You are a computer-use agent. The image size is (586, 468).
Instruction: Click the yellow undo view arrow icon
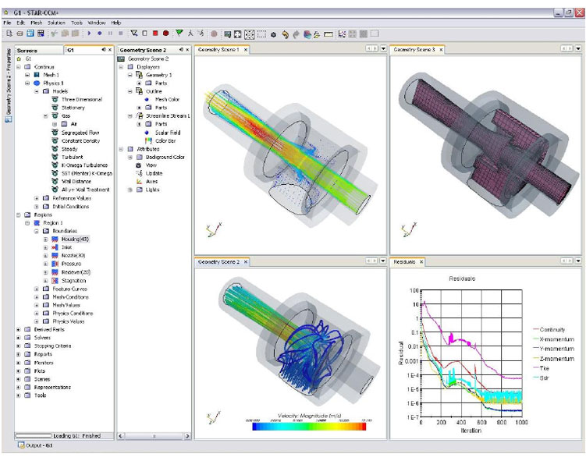pyautogui.click(x=285, y=34)
